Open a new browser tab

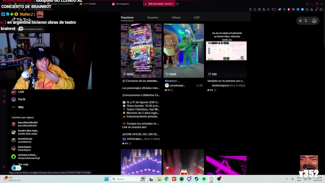(177, 4)
